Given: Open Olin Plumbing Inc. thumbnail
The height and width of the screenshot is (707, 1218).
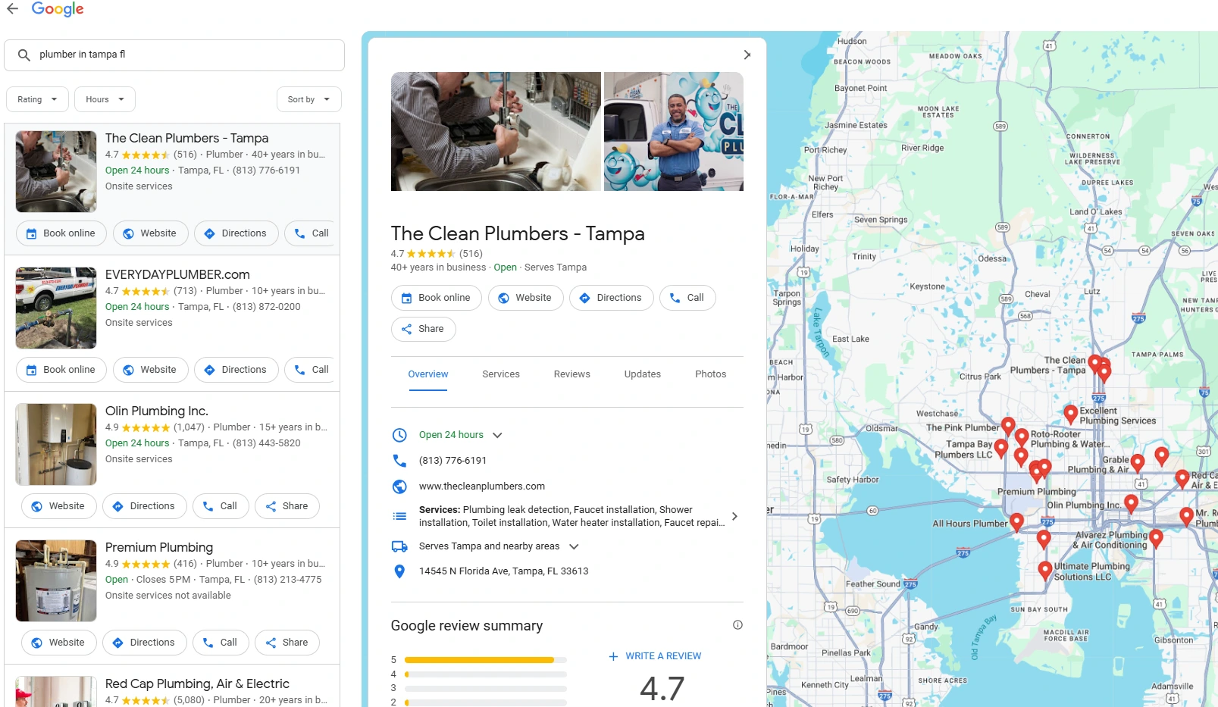Looking at the screenshot, I should [x=56, y=444].
